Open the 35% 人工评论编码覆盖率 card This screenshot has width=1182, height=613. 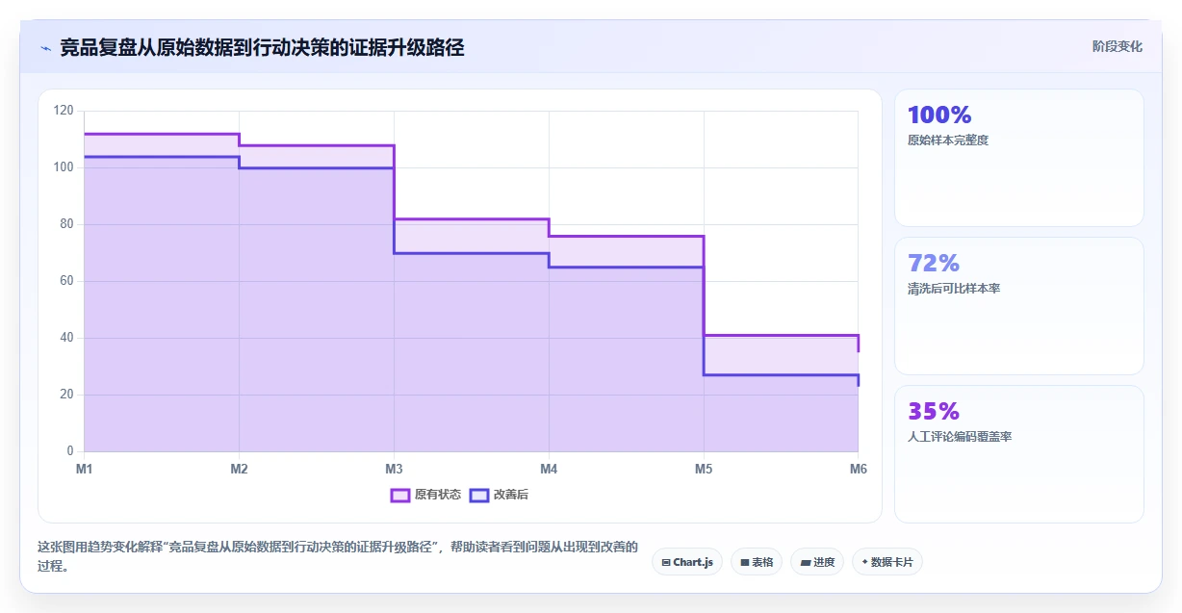tap(1019, 454)
